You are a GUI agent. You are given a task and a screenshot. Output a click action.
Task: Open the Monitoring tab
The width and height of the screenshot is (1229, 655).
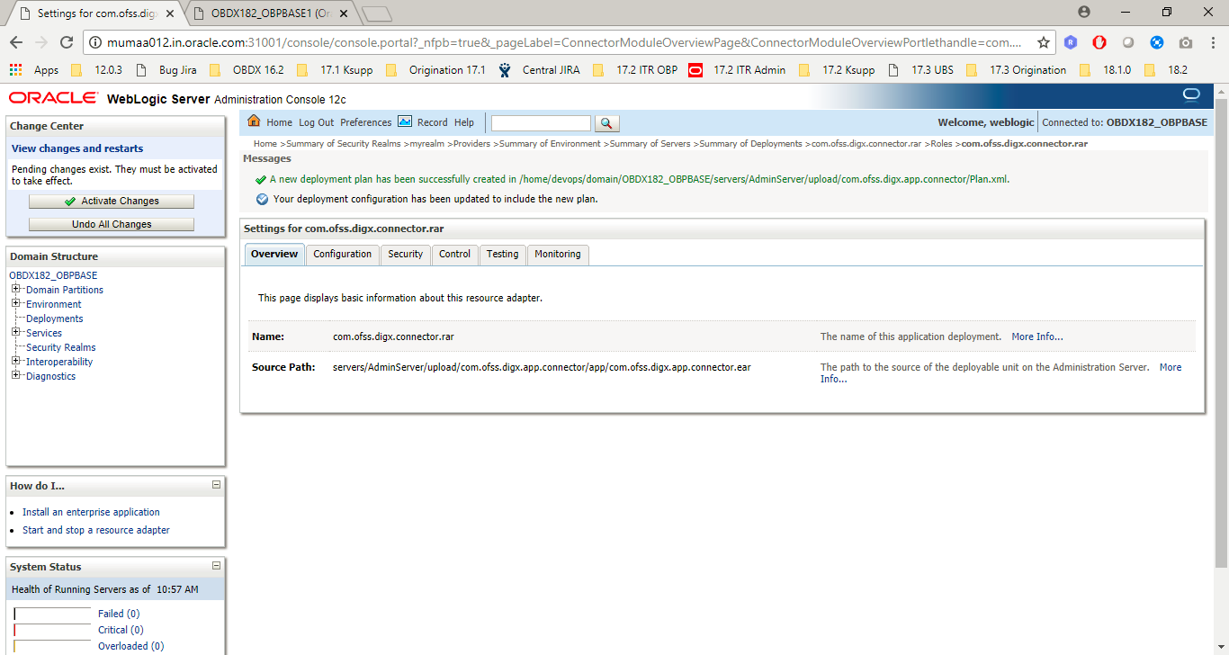point(558,255)
